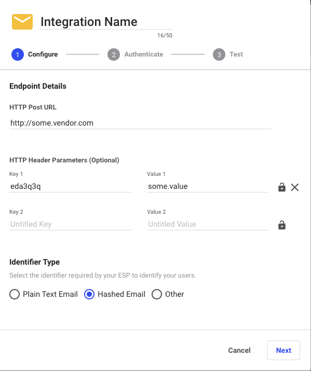The image size is (311, 371).
Task: Open the Configure step label
Action: (43, 54)
